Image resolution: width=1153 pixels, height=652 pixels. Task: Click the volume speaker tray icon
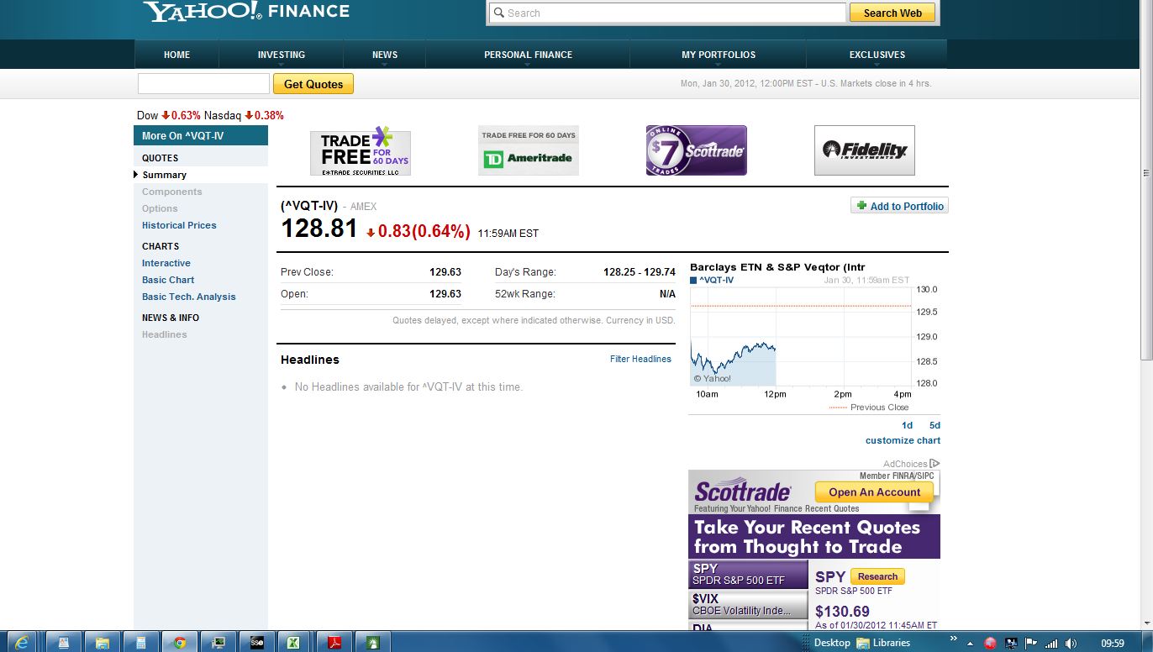(x=1071, y=644)
